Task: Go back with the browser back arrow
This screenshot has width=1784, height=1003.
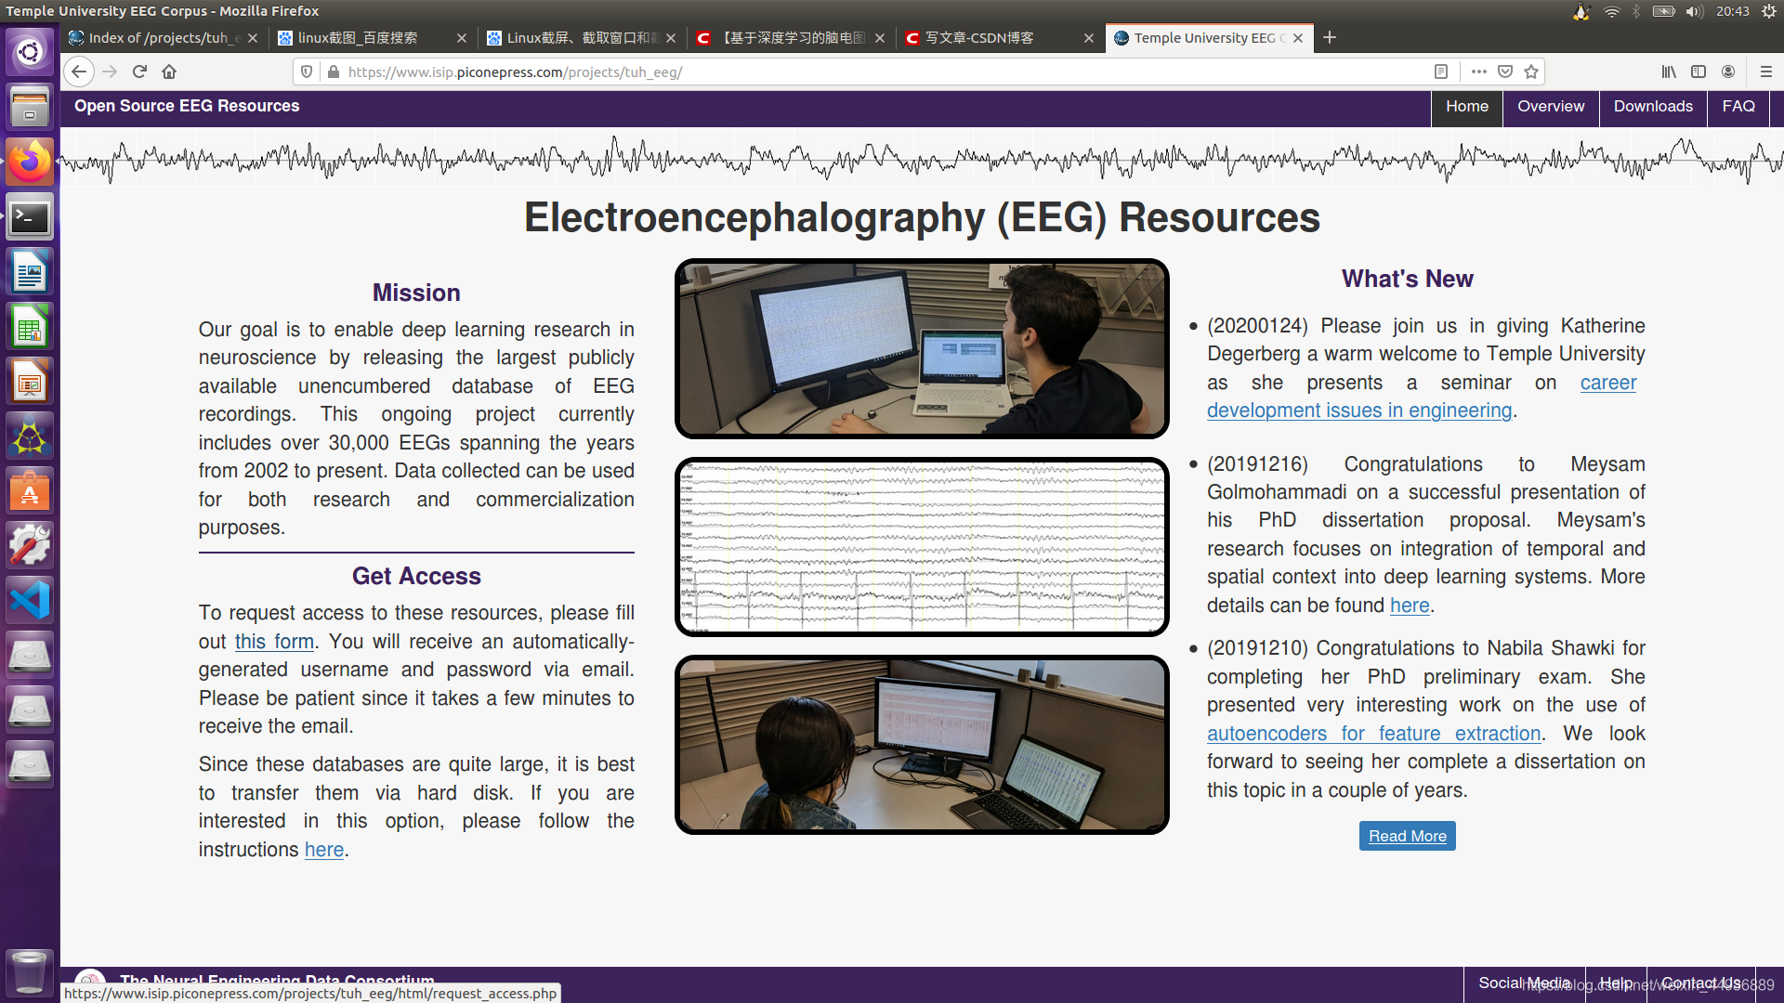Action: (79, 72)
